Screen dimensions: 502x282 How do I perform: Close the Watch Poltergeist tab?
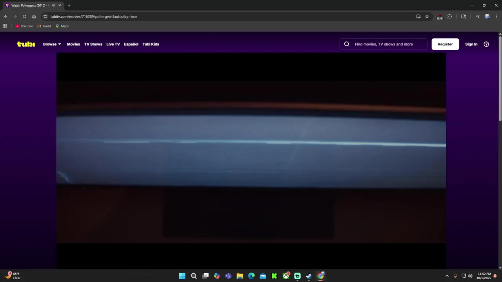coord(60,5)
